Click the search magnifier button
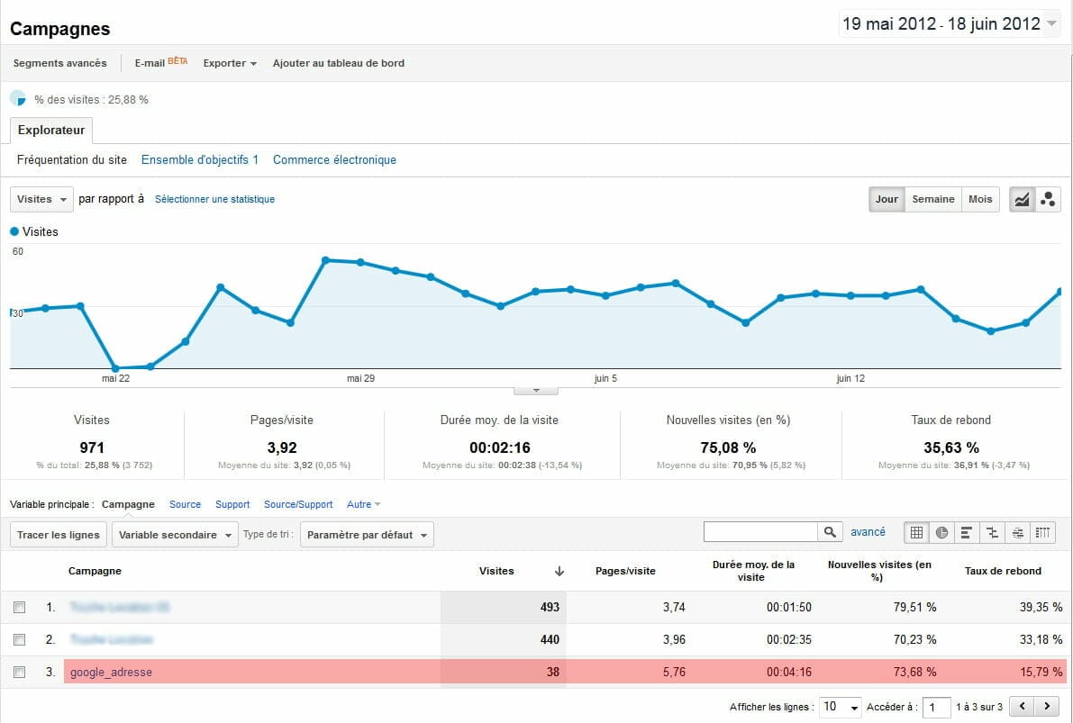The image size is (1073, 723). (x=830, y=533)
